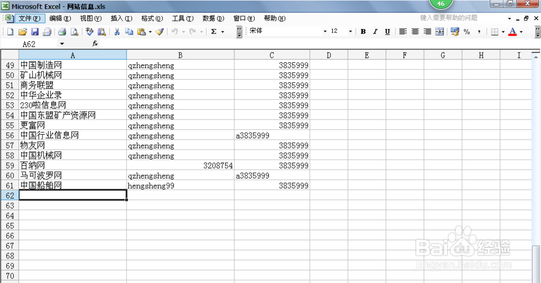Viewport: 541px width, 283px height.
Task: Open the 帮助(H) menu
Action: [275, 18]
